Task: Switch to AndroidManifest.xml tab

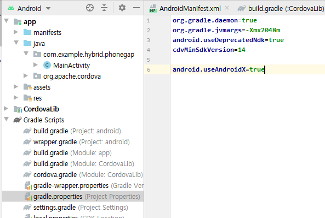Action: (190, 9)
